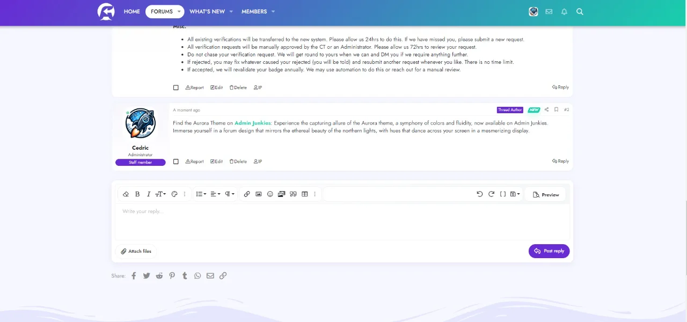Share thread on Facebook
687x322 pixels.
coord(134,276)
